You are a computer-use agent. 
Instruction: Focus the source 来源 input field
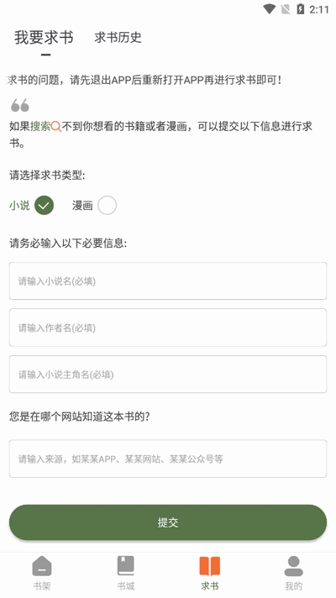[x=168, y=459]
